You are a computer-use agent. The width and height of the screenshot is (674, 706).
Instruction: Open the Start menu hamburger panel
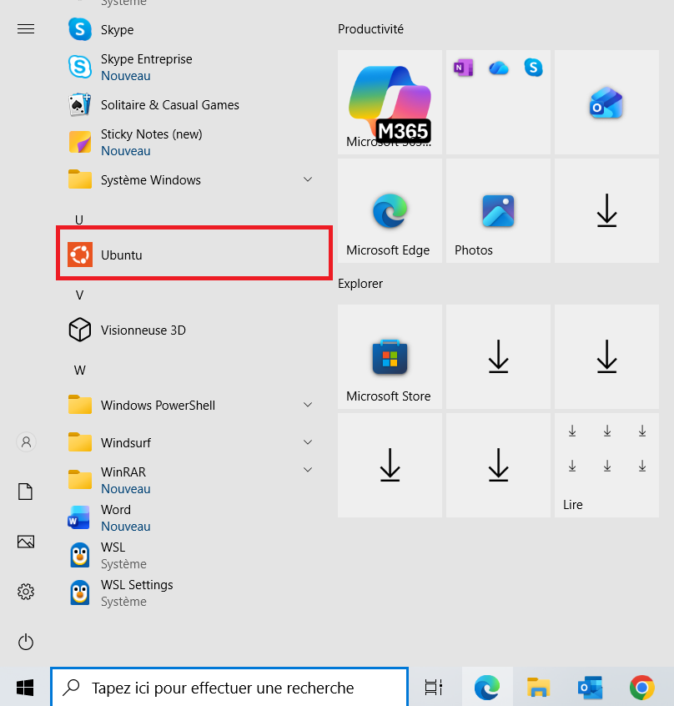(x=25, y=28)
